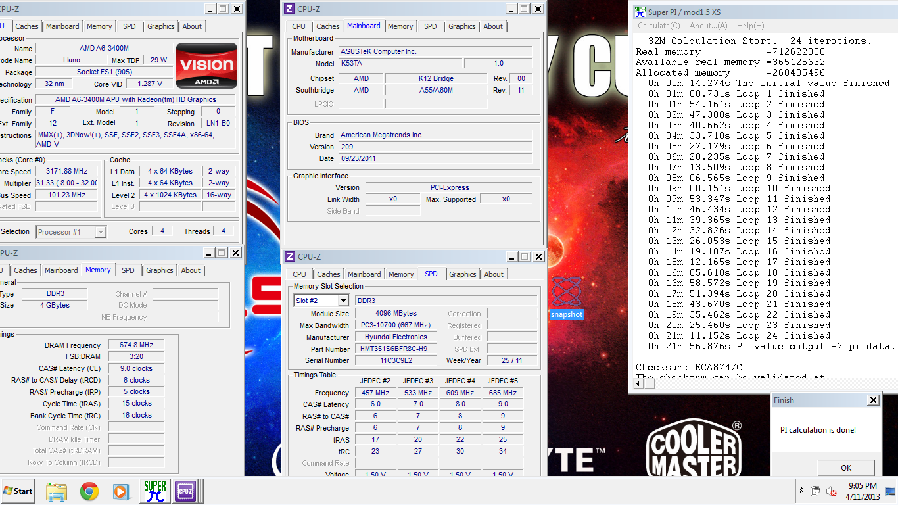Click the Checksum: ECA8747C line
The image size is (898, 505).
coord(689,367)
